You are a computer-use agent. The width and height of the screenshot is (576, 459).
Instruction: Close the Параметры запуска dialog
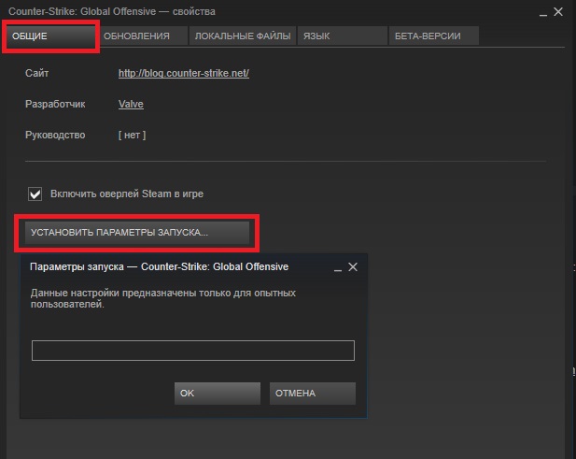tap(353, 266)
